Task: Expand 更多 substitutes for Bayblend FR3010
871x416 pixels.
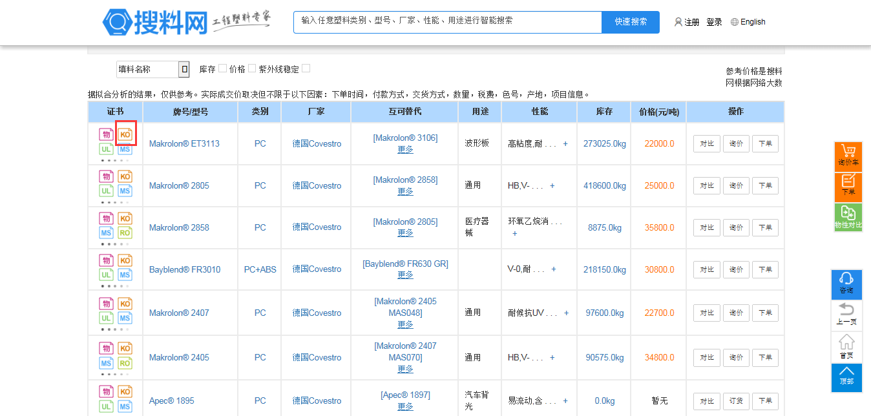Action: (405, 275)
